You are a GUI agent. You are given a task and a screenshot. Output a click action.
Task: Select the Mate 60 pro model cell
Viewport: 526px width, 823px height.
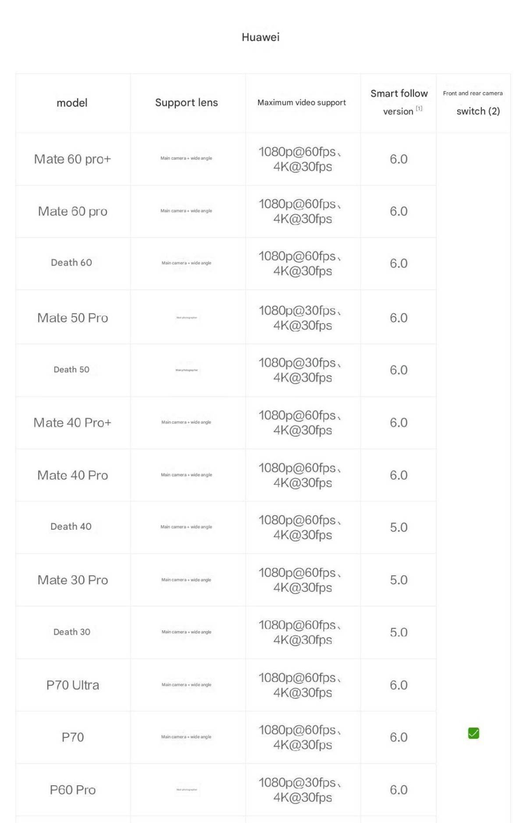[x=73, y=211]
